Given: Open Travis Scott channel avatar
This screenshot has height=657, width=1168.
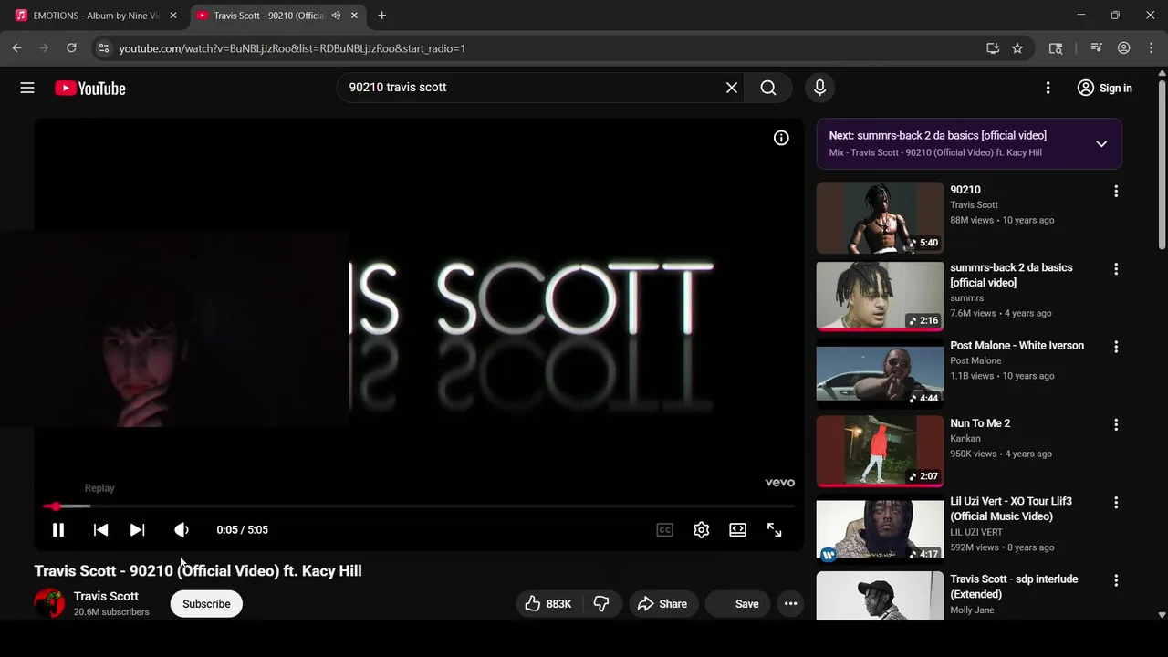Looking at the screenshot, I should click(49, 603).
